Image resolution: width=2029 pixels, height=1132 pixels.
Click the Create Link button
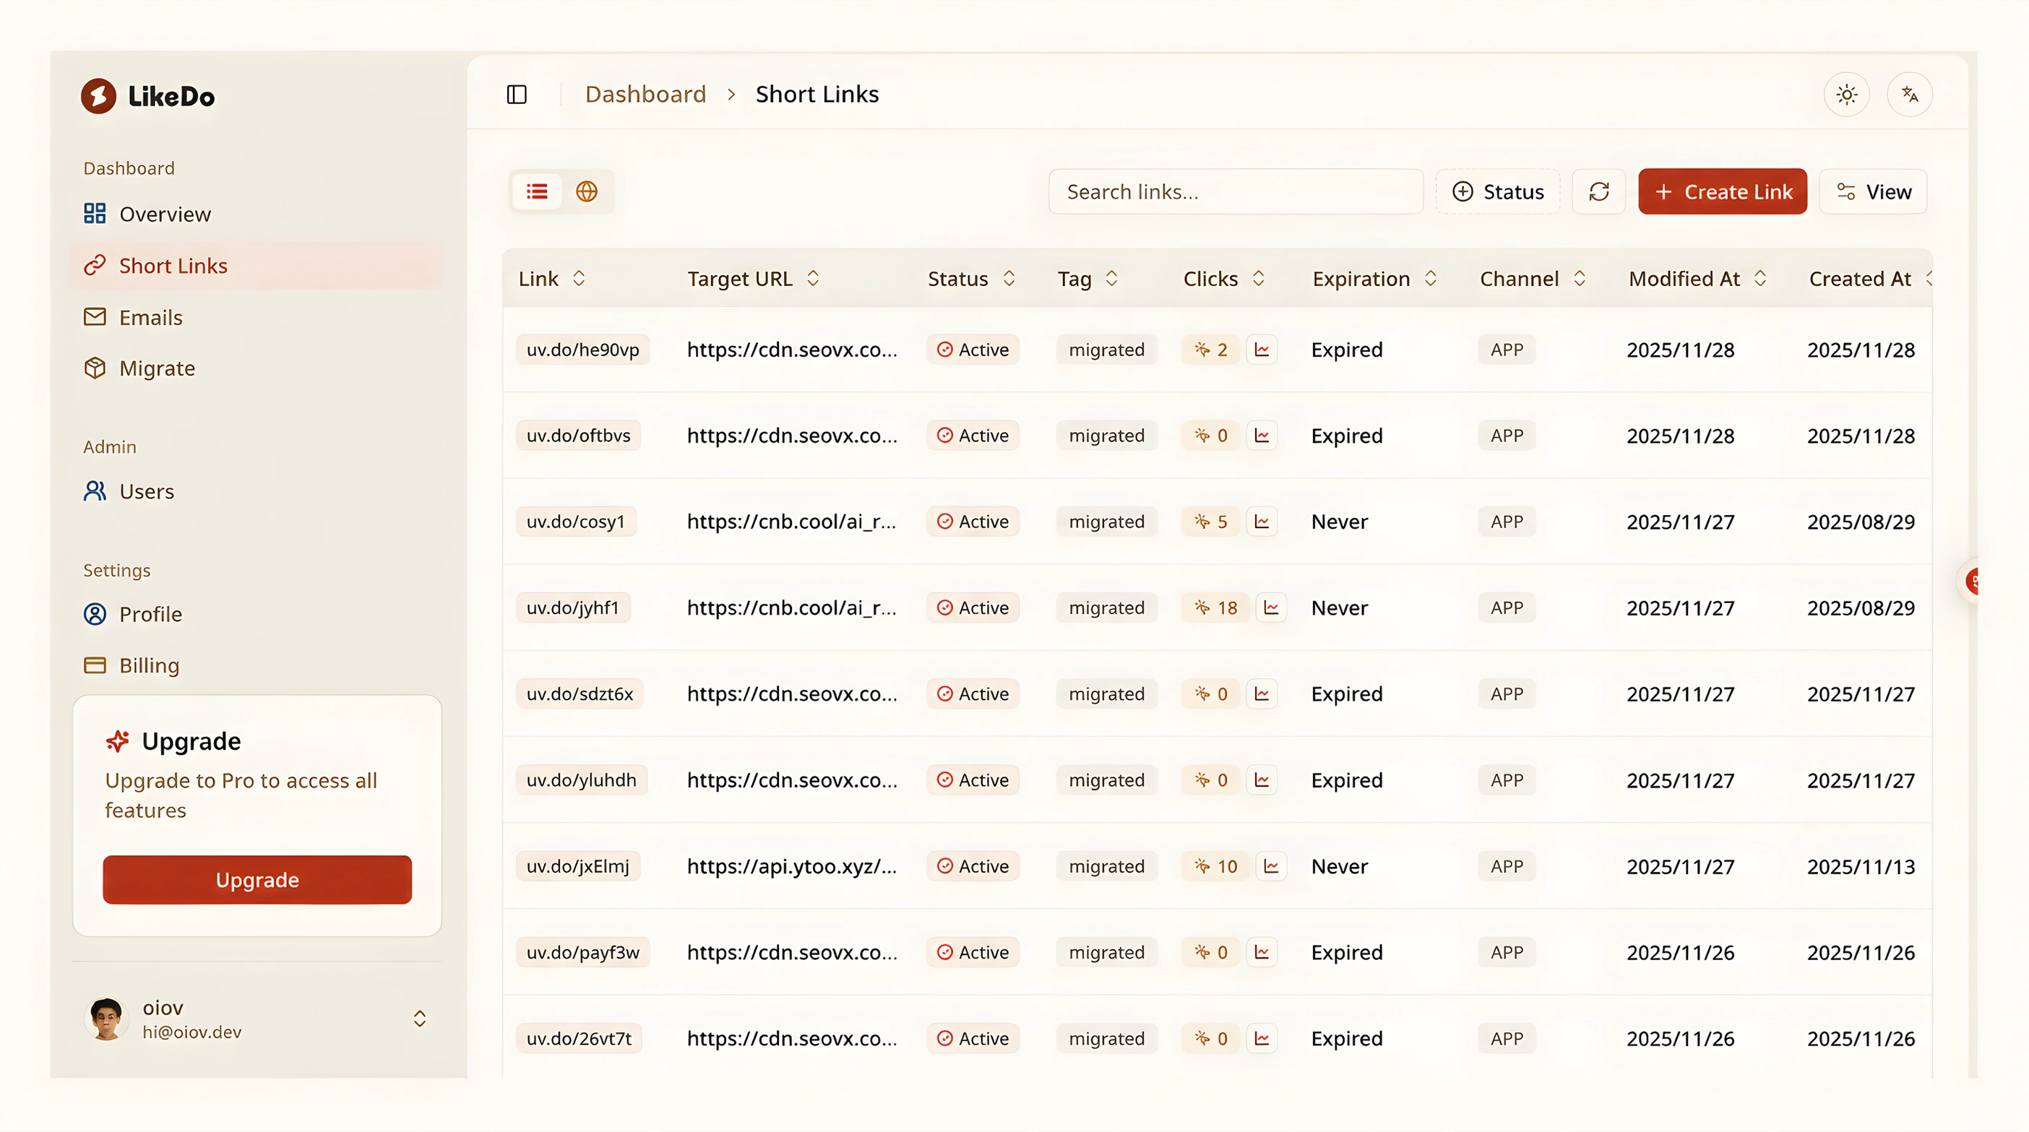pos(1723,191)
